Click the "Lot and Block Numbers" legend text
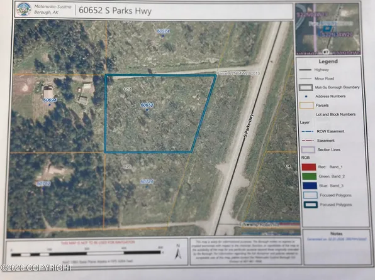 tap(336, 114)
